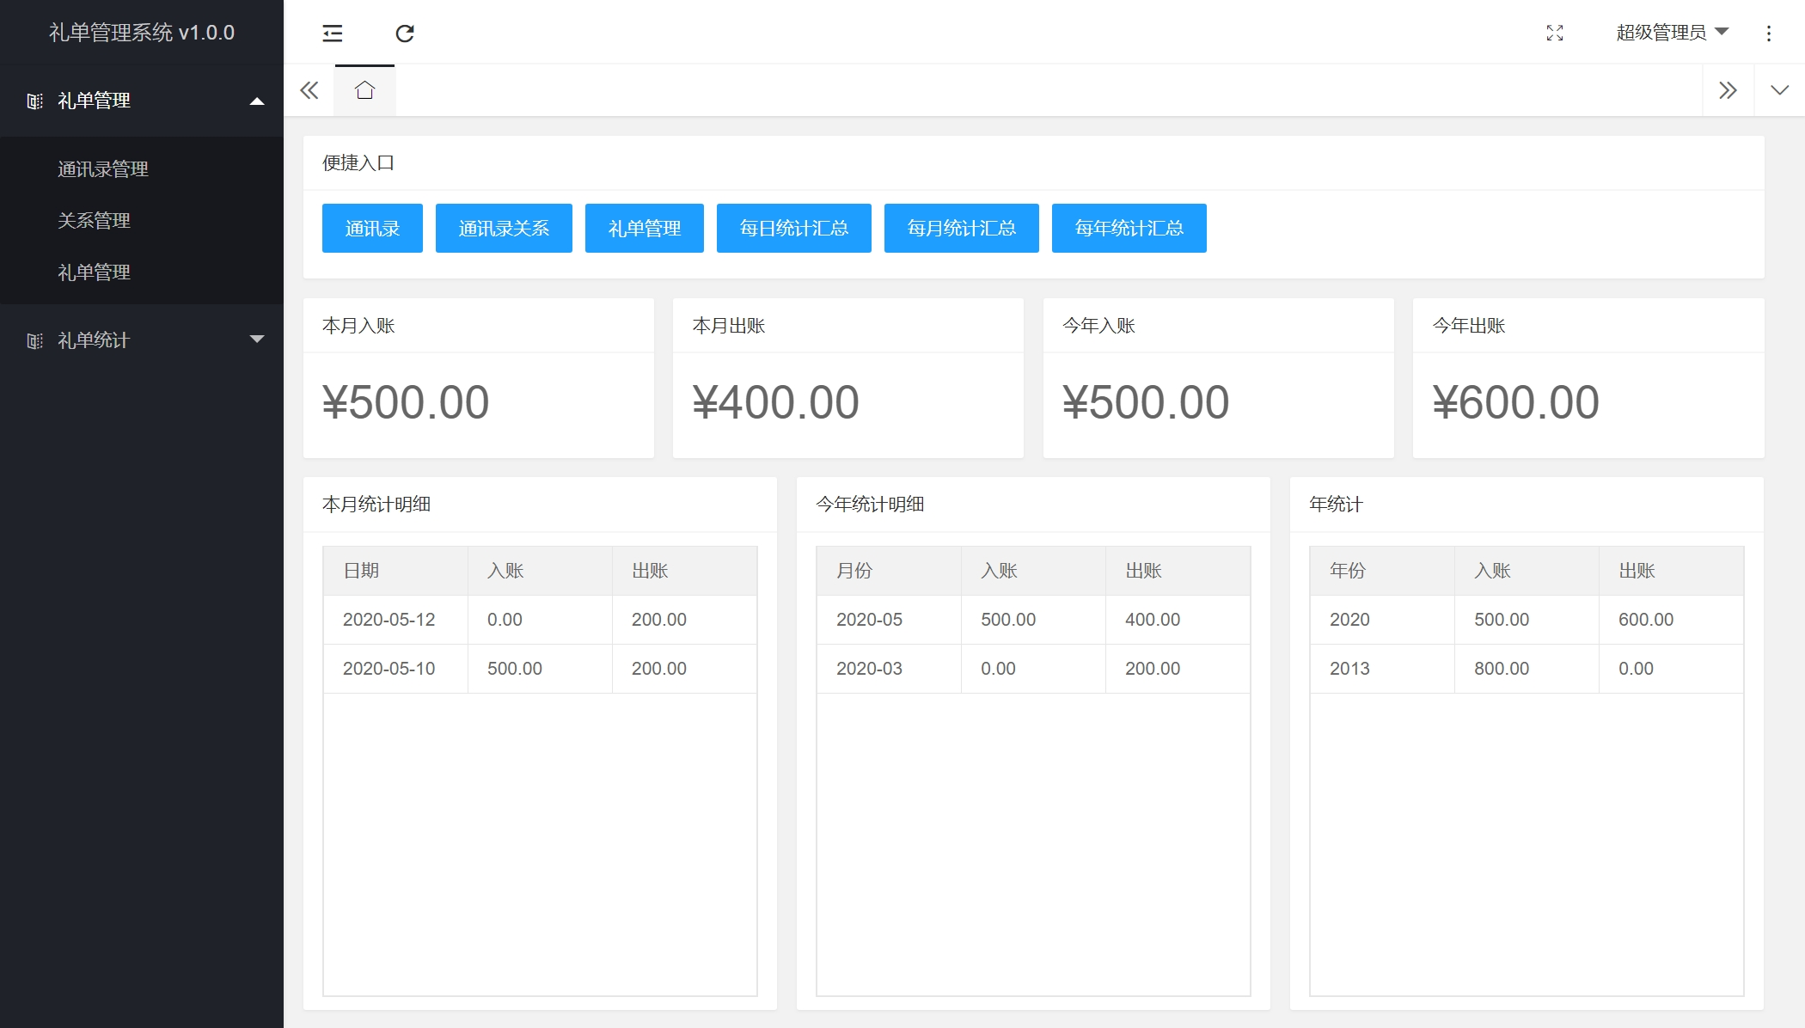1805x1028 pixels.
Task: Click the icon beside 礼单管理 sidebar header
Action: tap(34, 101)
